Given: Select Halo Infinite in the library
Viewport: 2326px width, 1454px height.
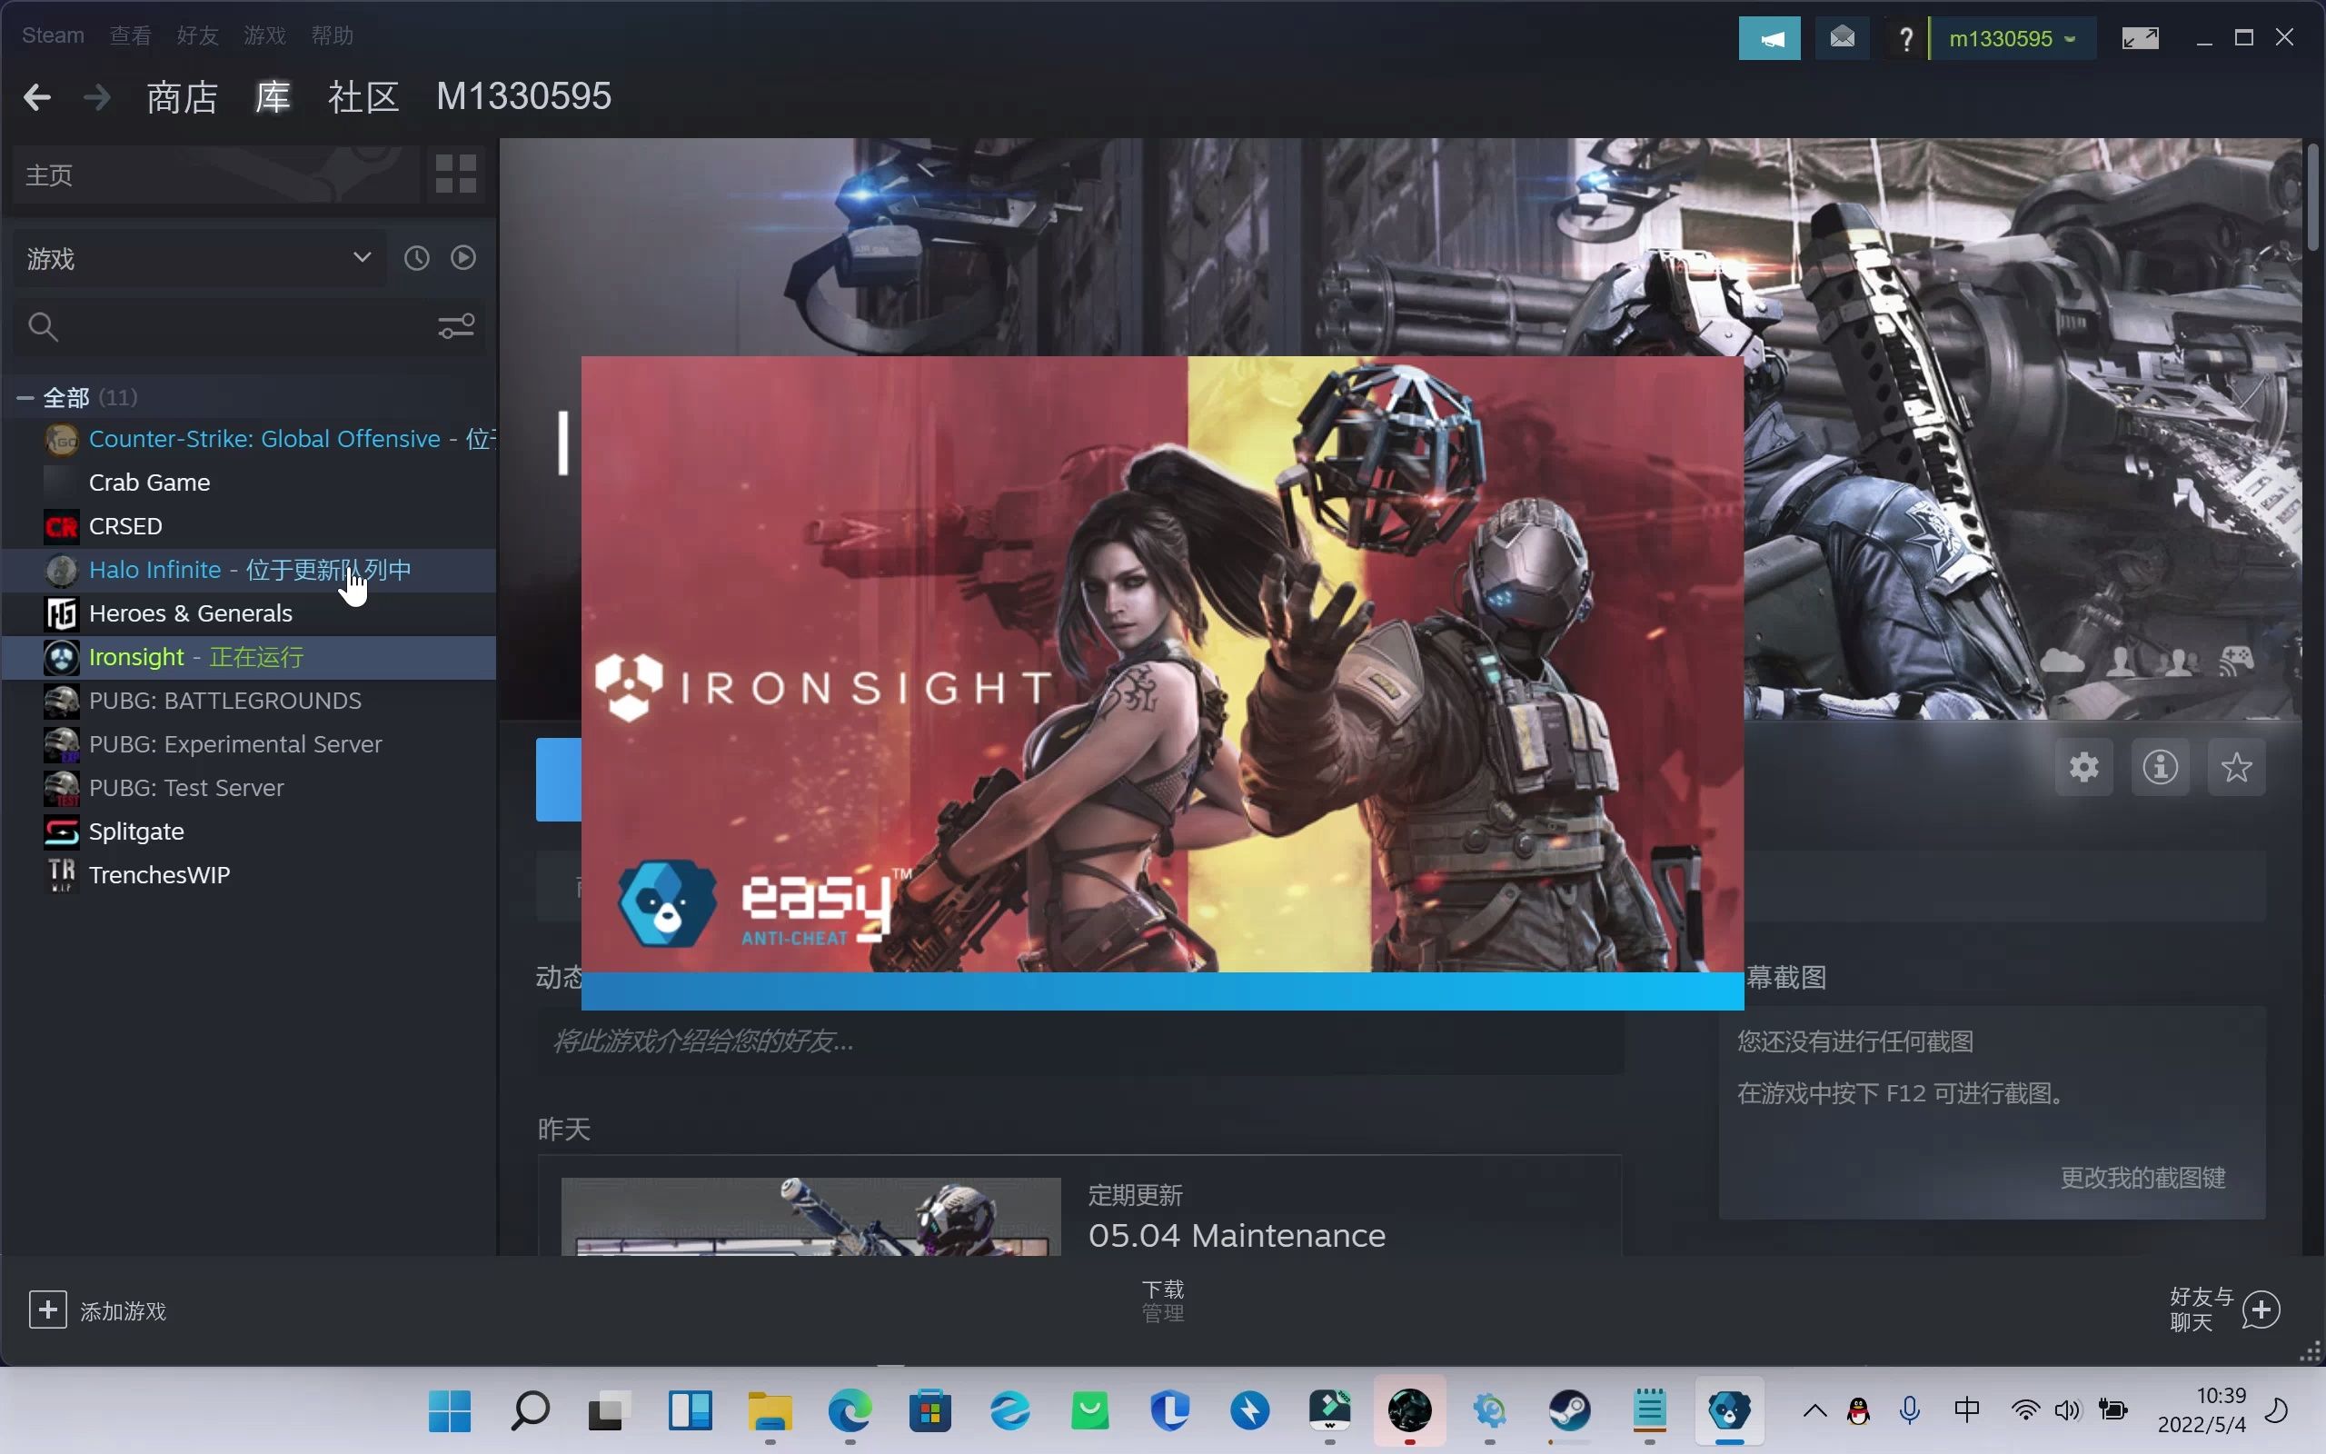Looking at the screenshot, I should 250,571.
